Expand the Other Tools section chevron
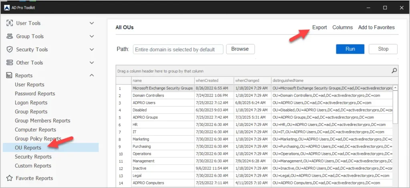 point(92,63)
